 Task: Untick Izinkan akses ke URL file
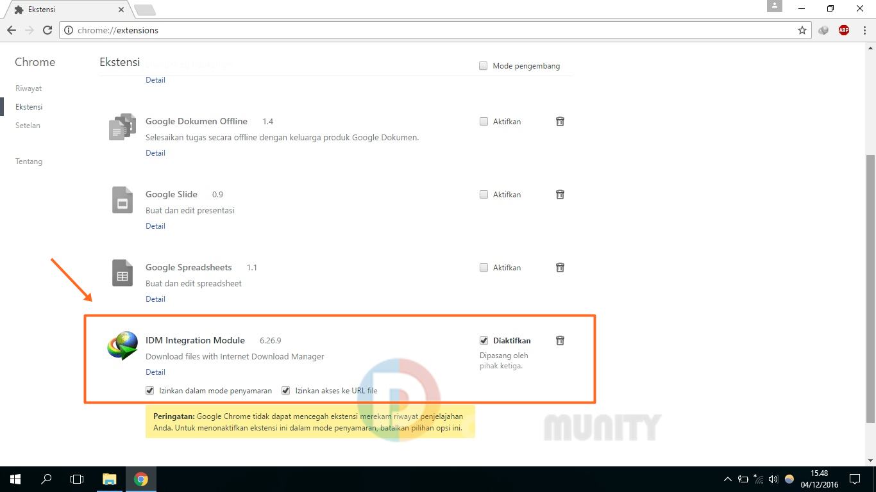(286, 391)
